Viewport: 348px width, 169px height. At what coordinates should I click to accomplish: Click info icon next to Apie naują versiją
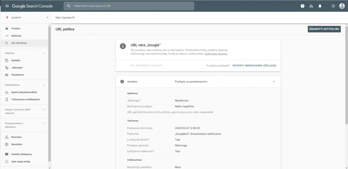coord(7,161)
